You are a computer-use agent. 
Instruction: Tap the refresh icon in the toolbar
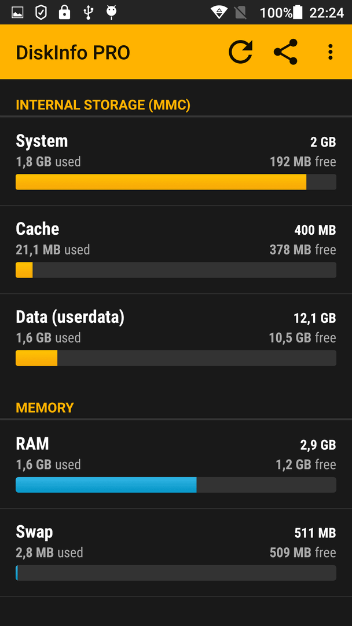[x=240, y=52]
